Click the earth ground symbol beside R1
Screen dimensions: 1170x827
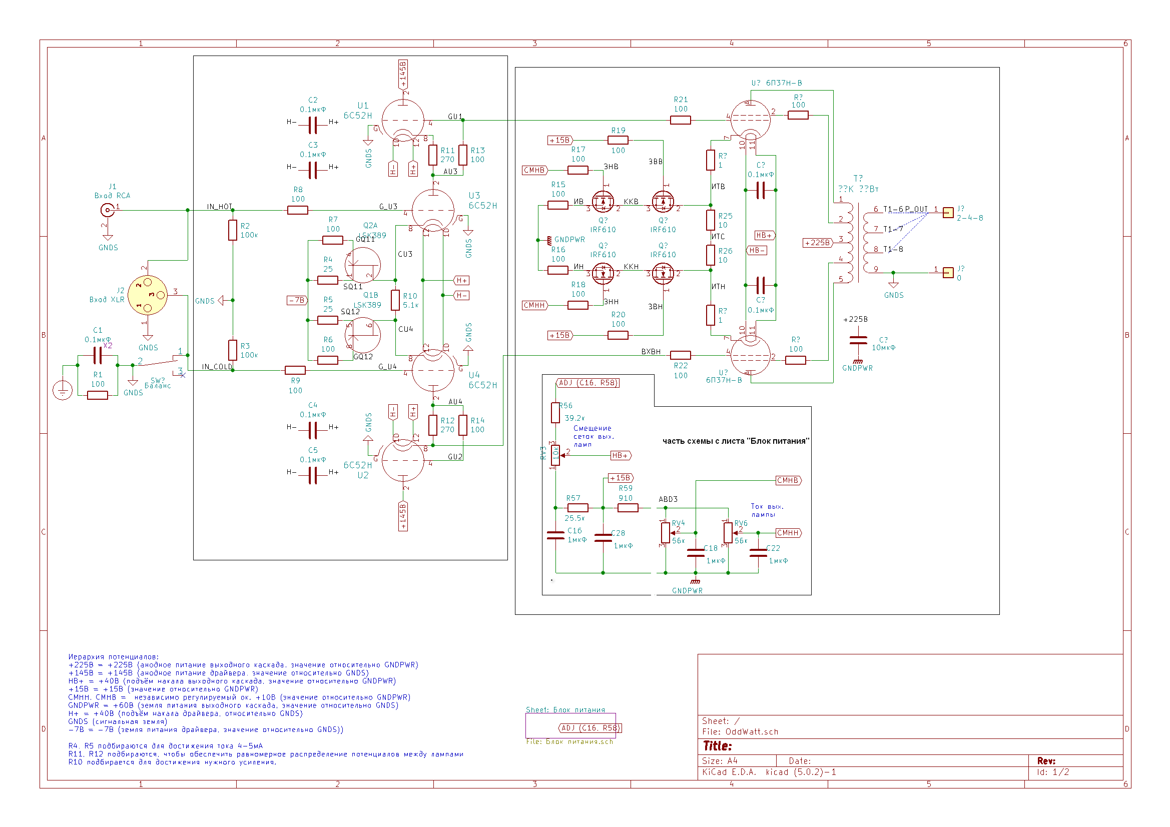point(62,391)
